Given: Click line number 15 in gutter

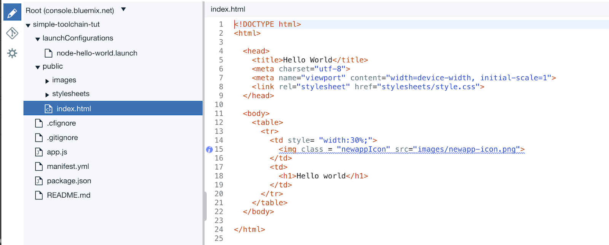Looking at the screenshot, I should pyautogui.click(x=219, y=149).
